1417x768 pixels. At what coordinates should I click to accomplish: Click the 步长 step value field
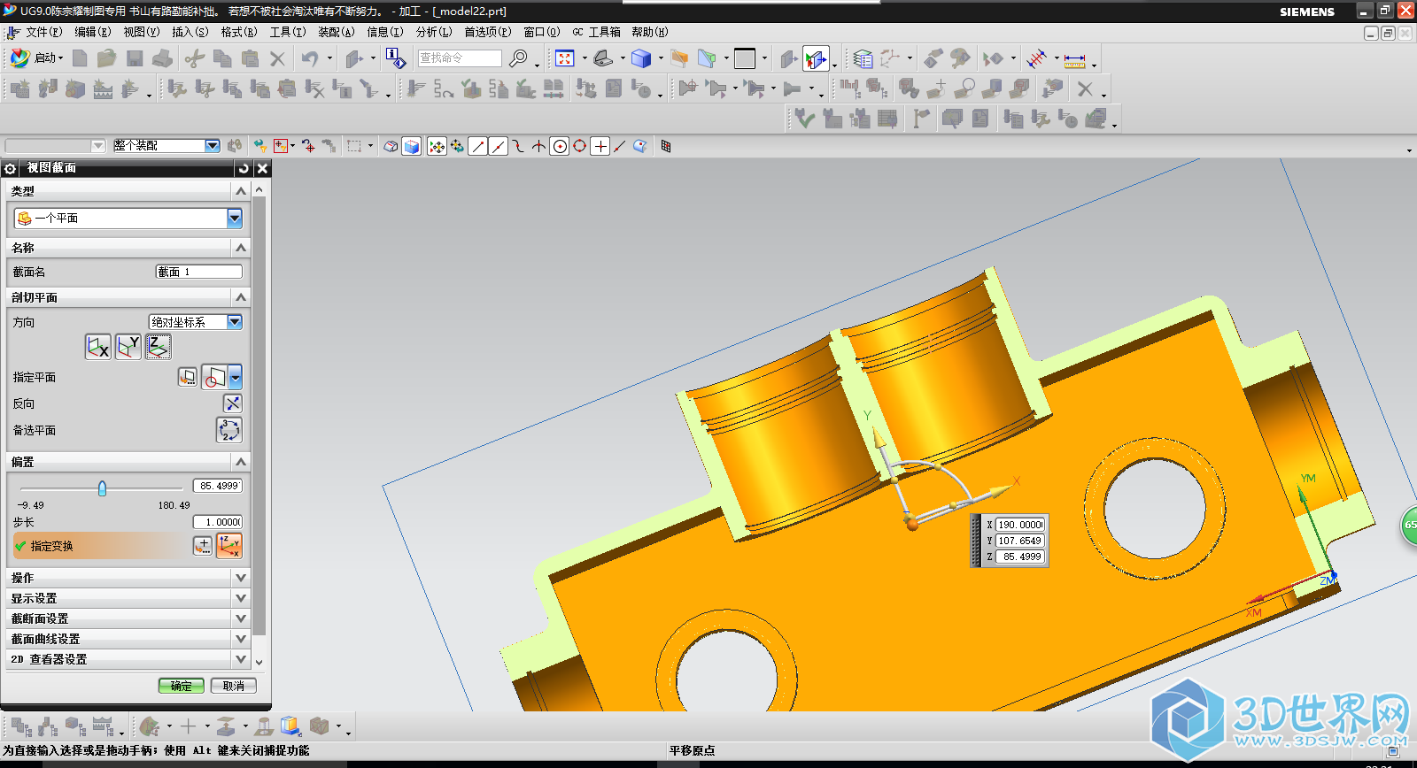pos(217,522)
